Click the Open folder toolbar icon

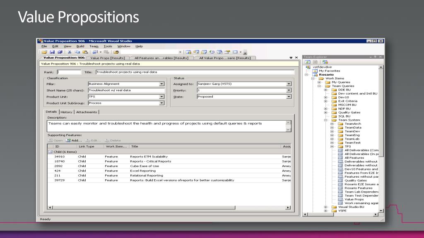pos(44,52)
